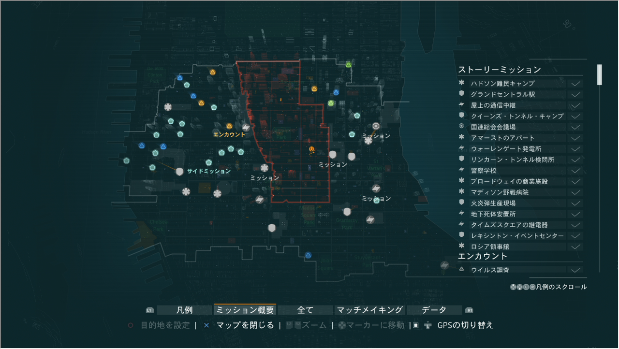Toggle the checkmark for 地下死体安置所
This screenshot has width=619, height=349.
(x=575, y=214)
